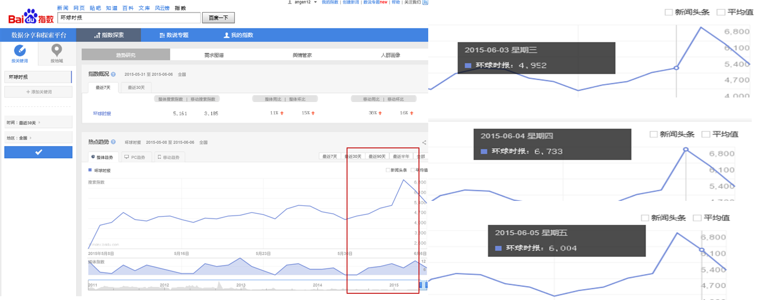Click the Baidu 指数 logo
Viewport: 766px width, 300px height.
click(31, 16)
